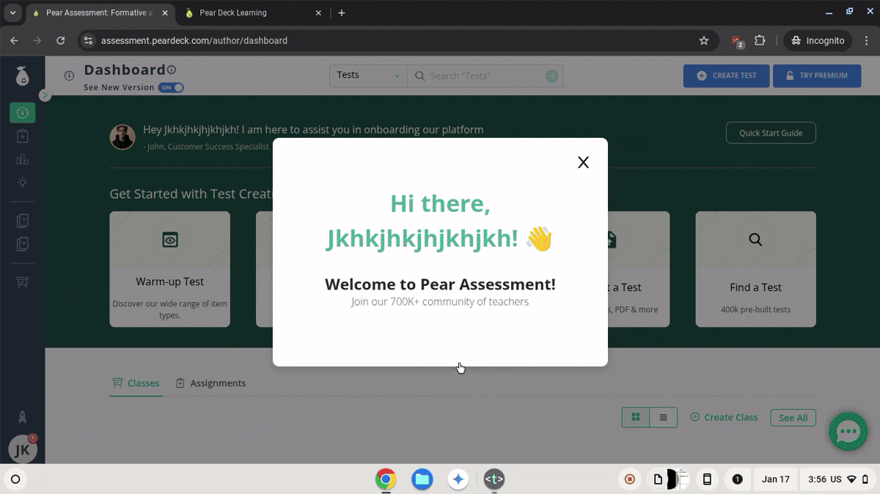Click the screen recording stop icon
This screenshot has height=494, width=880.
pos(629,479)
